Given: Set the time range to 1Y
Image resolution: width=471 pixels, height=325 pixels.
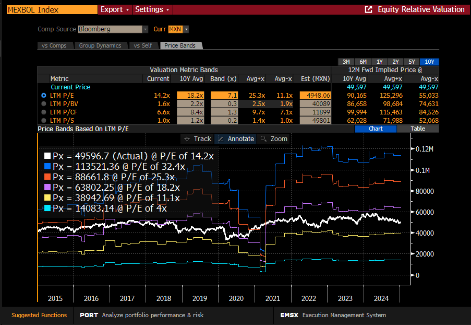Looking at the screenshot, I should tap(379, 62).
